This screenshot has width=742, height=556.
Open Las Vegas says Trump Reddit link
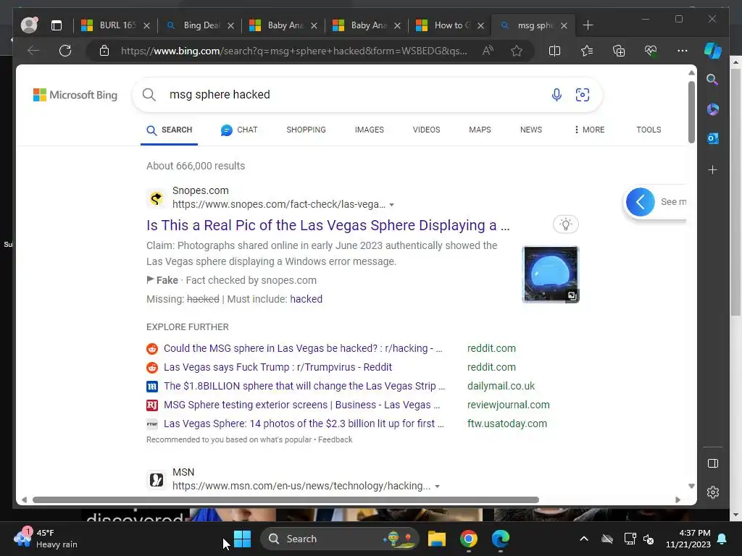(x=278, y=367)
